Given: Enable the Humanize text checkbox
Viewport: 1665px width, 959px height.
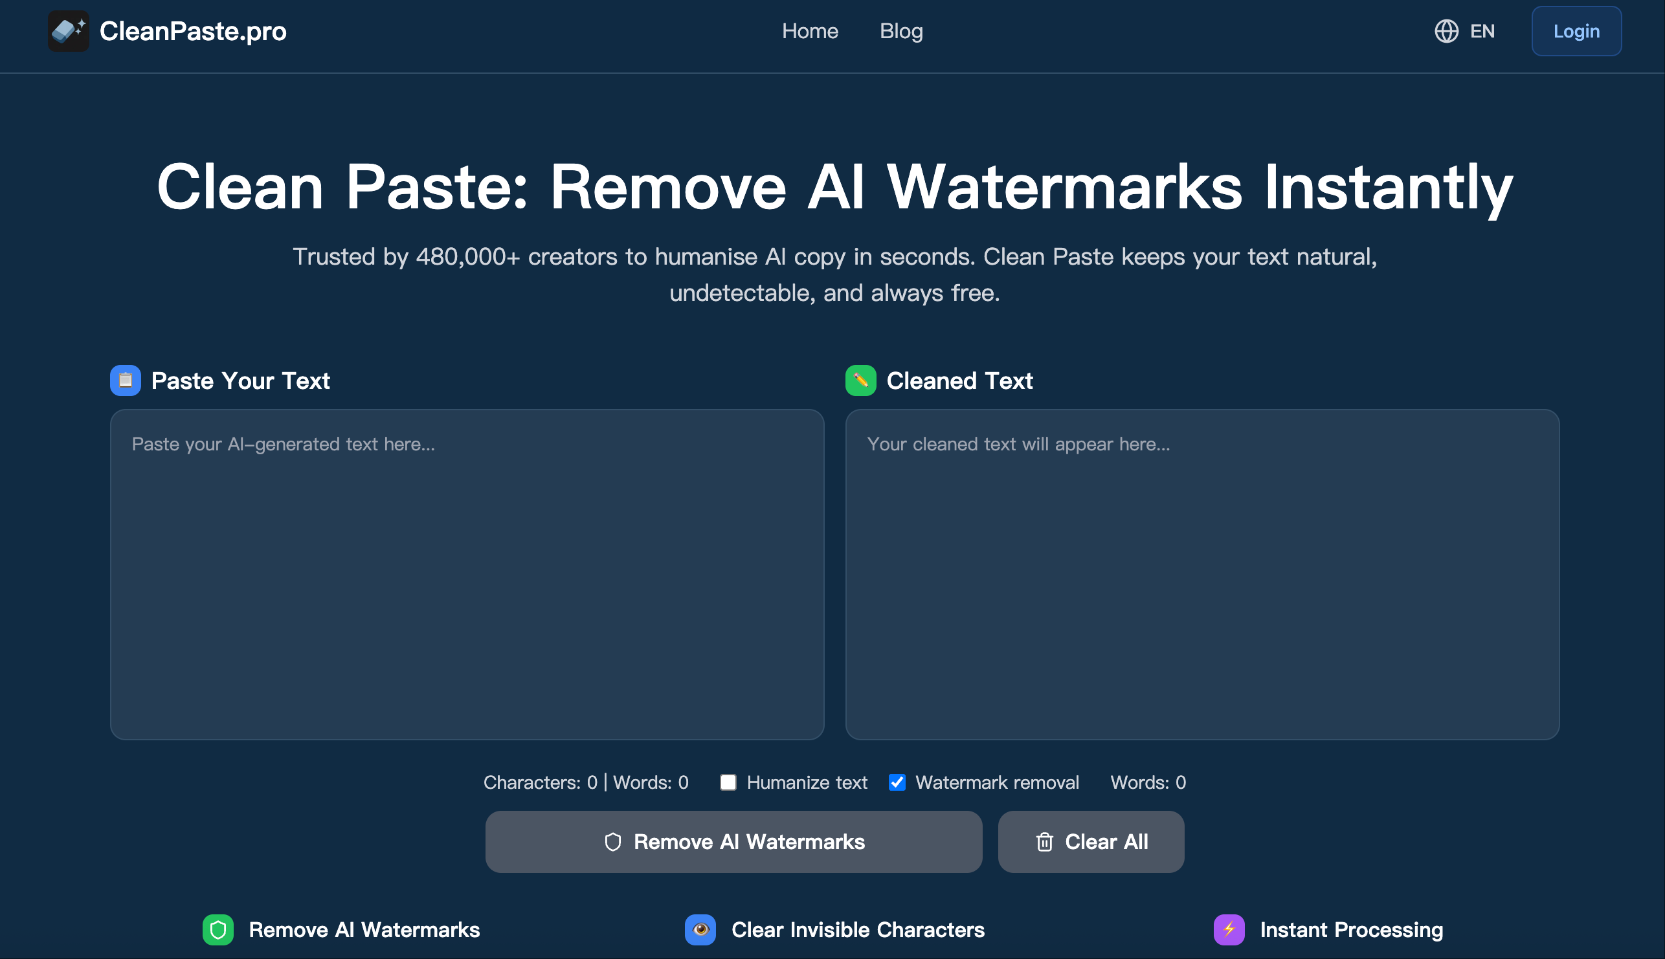Looking at the screenshot, I should [728, 782].
